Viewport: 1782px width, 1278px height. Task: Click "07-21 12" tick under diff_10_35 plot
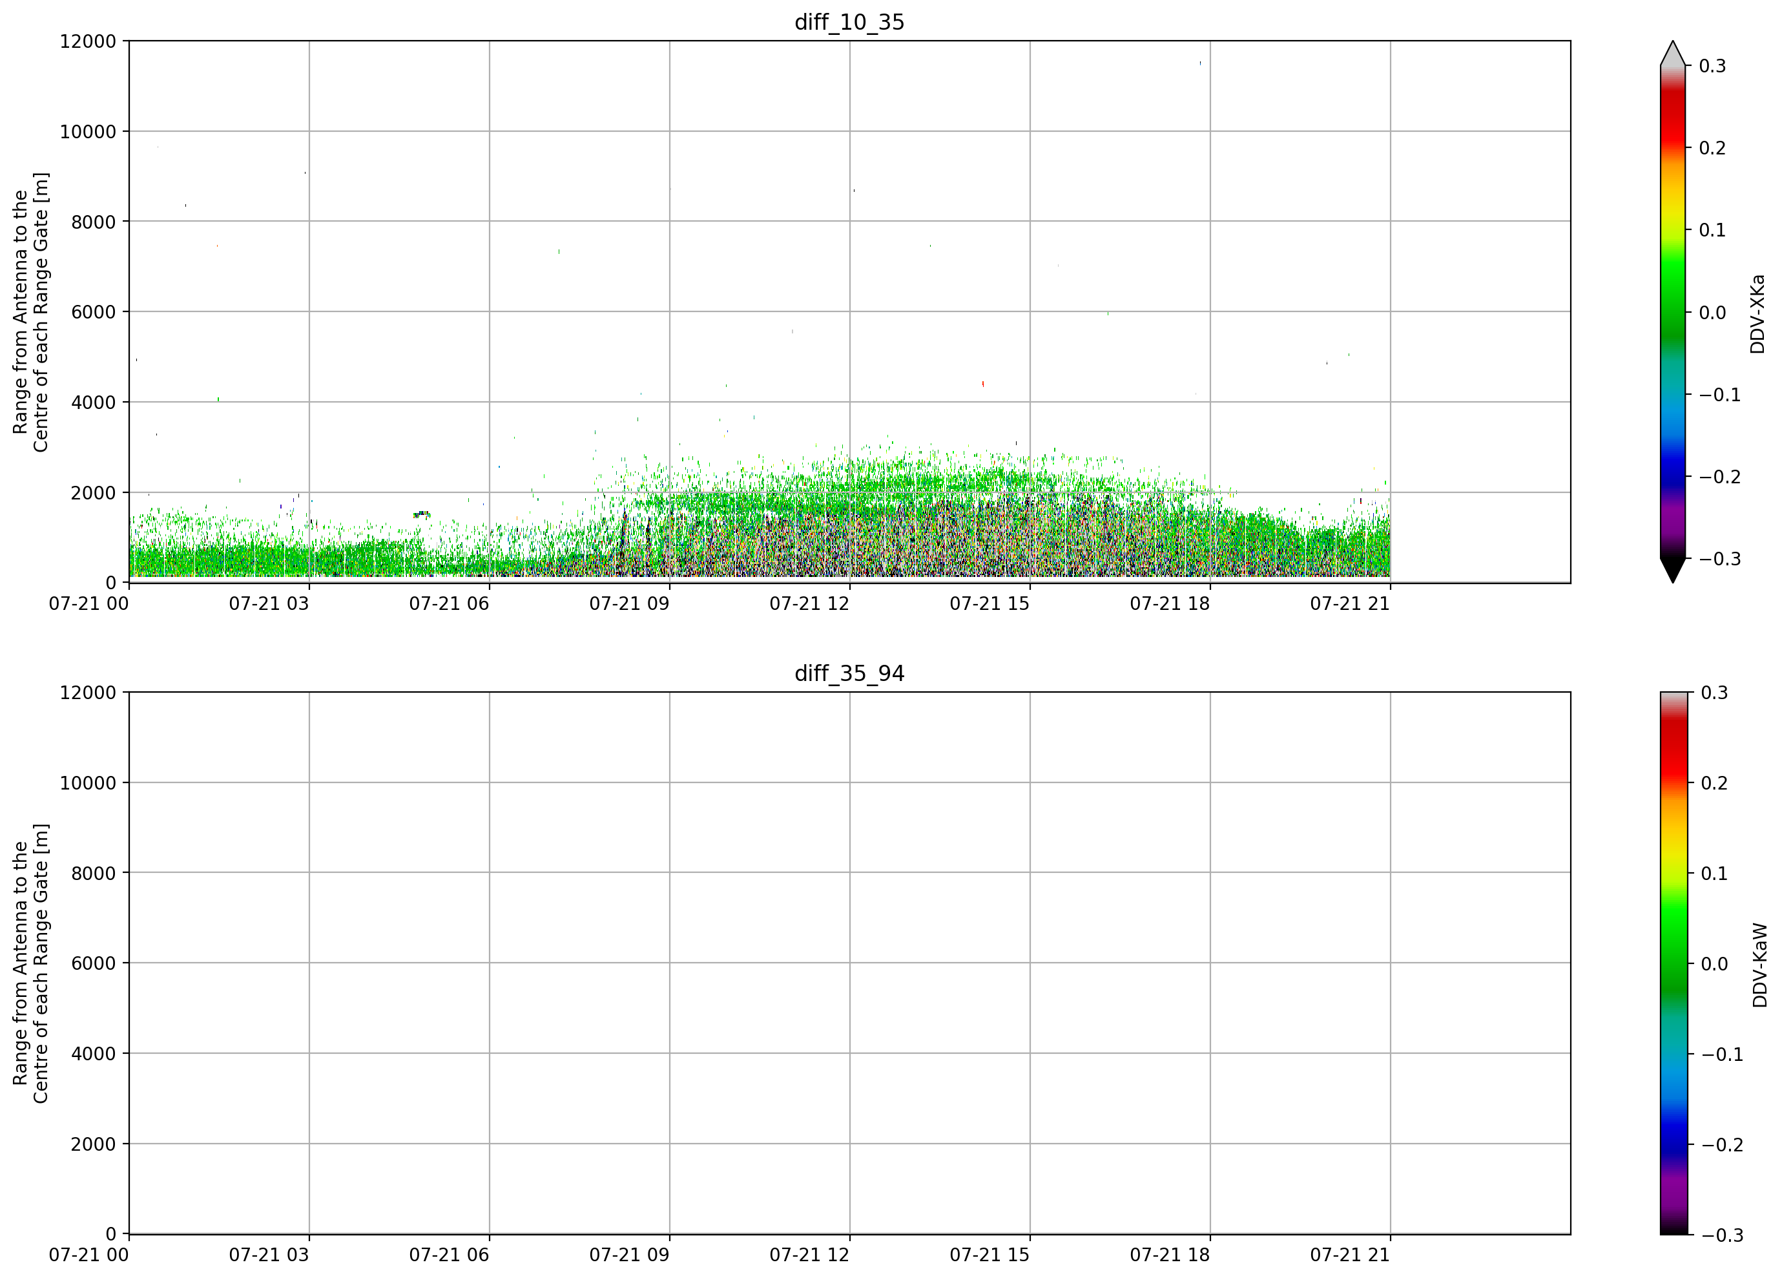click(809, 603)
